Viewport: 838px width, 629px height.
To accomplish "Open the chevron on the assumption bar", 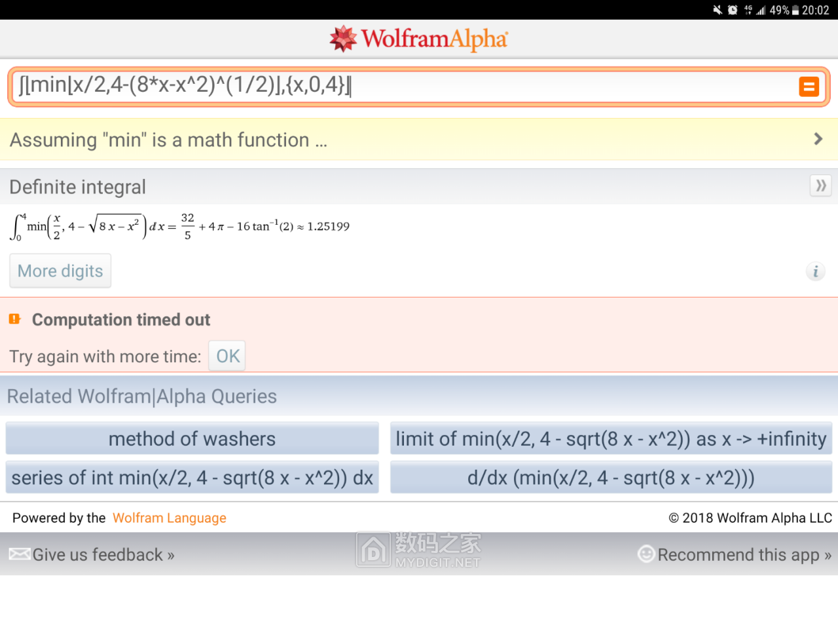I will click(818, 139).
